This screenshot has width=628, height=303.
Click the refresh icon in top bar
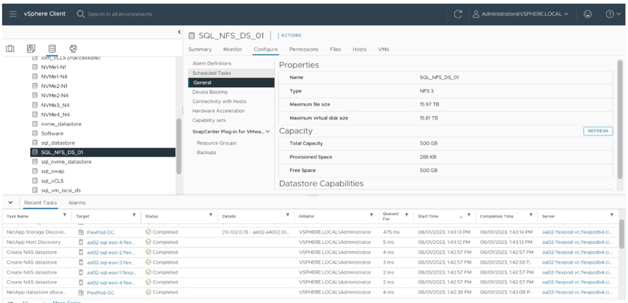pyautogui.click(x=458, y=14)
